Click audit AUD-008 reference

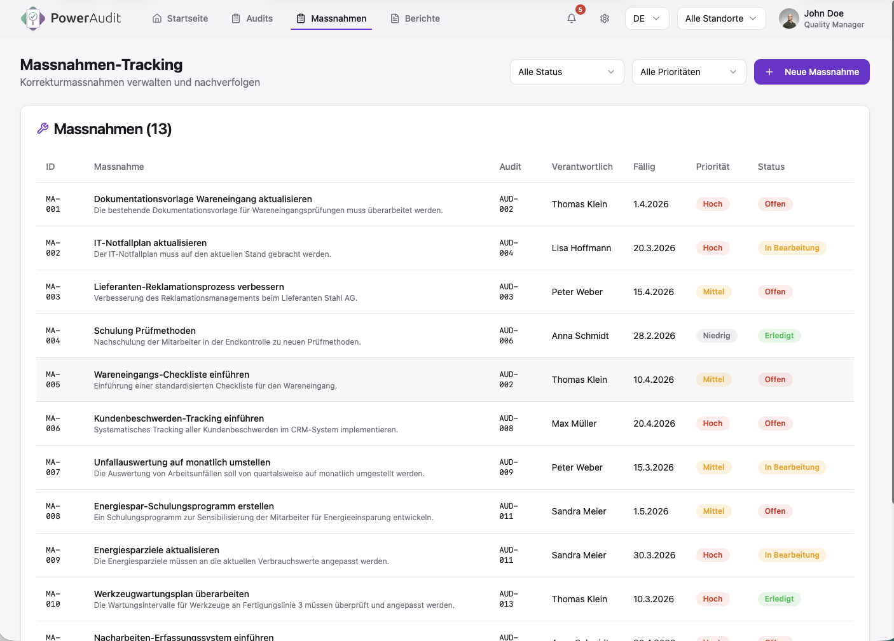(509, 424)
